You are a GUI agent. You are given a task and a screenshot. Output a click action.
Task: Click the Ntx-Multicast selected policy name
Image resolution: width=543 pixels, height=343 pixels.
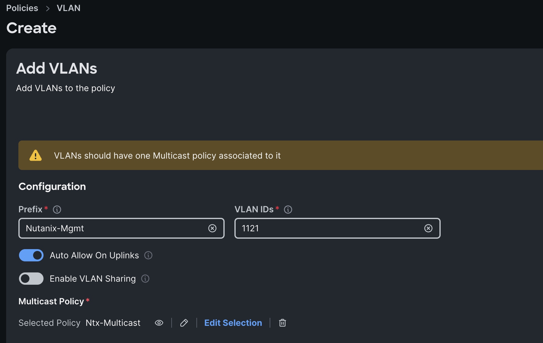tap(112, 323)
